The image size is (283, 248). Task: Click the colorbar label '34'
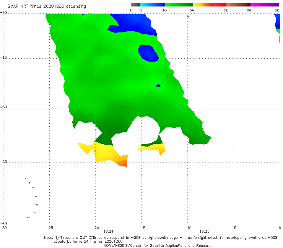click(192, 10)
